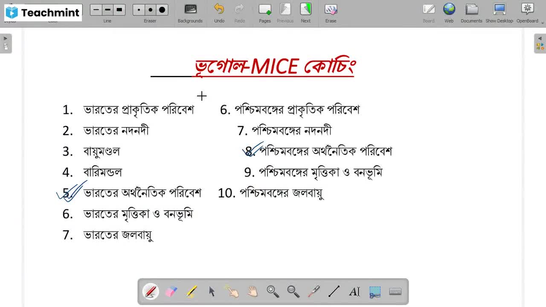Click the Zoom In magnifier tool
The image size is (546, 307).
point(273,292)
